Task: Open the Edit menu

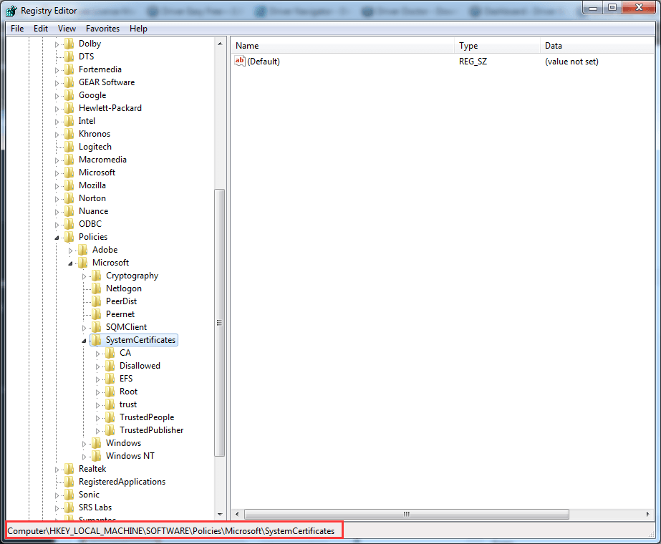Action: (41, 29)
